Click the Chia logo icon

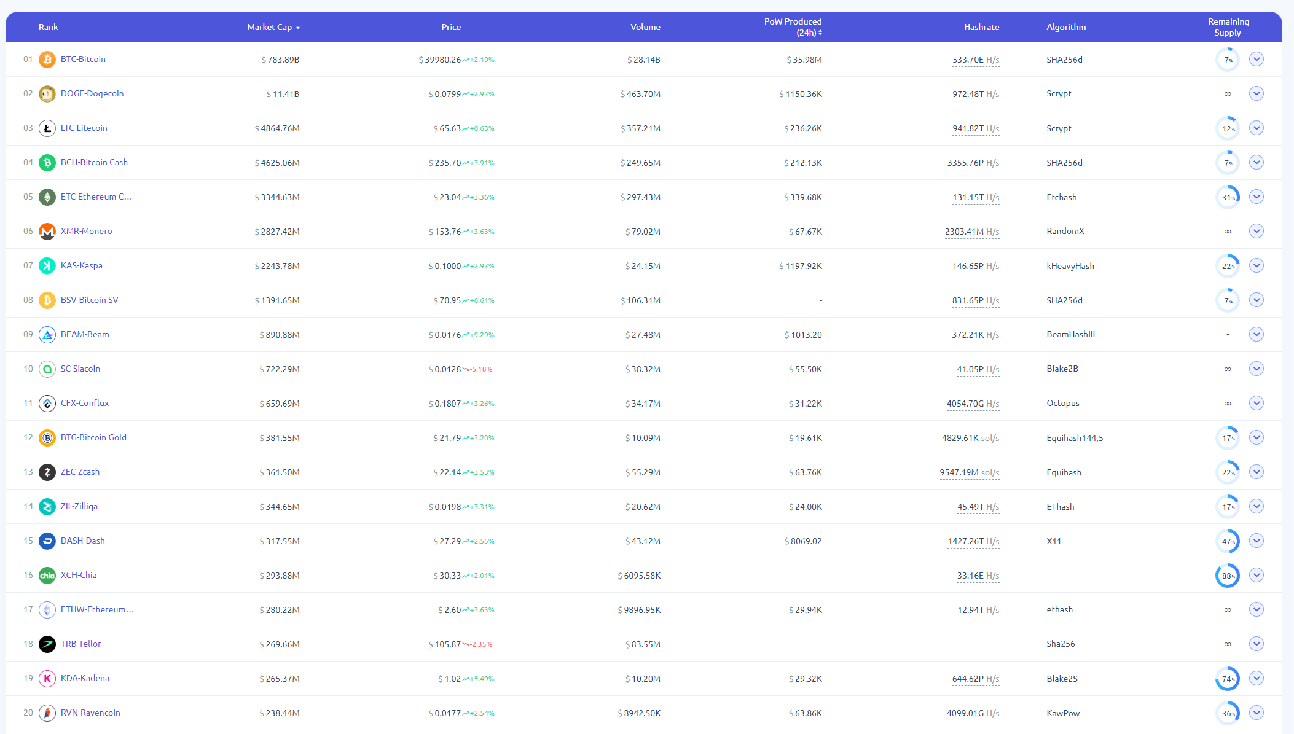(x=47, y=576)
